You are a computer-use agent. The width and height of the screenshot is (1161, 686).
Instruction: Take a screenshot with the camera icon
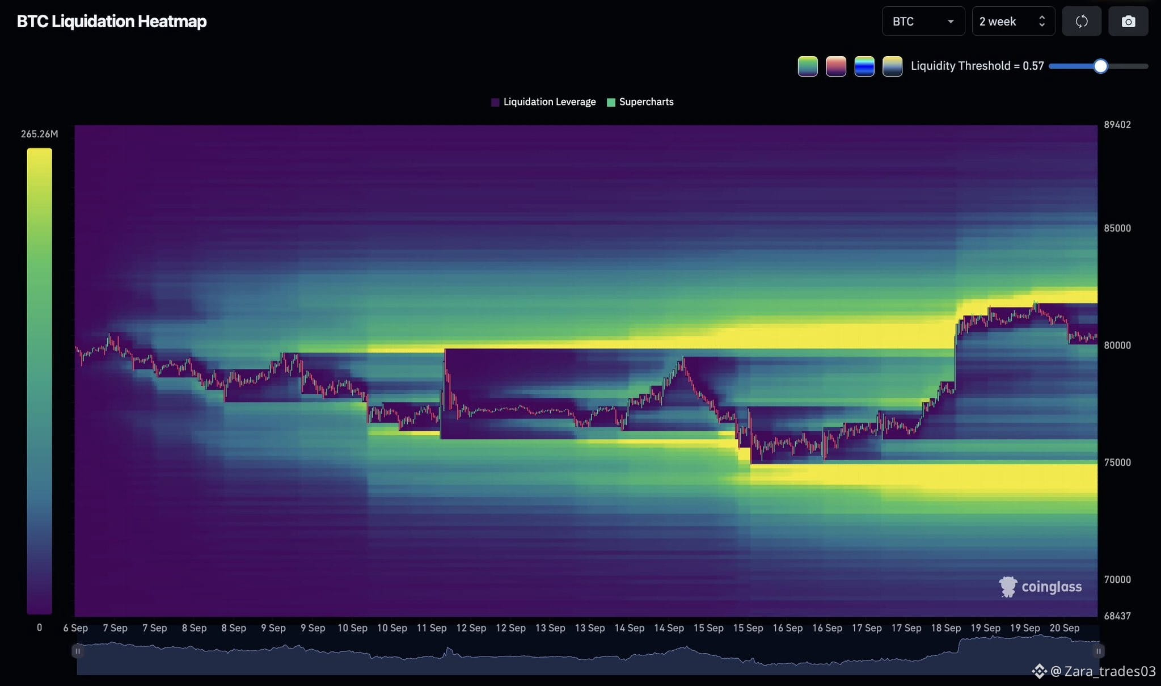click(x=1128, y=22)
